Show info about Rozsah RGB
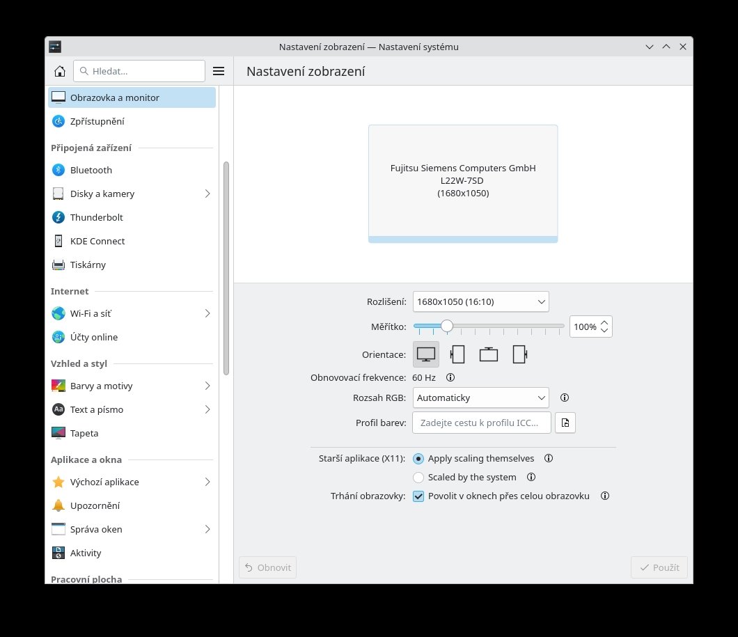 pyautogui.click(x=565, y=398)
